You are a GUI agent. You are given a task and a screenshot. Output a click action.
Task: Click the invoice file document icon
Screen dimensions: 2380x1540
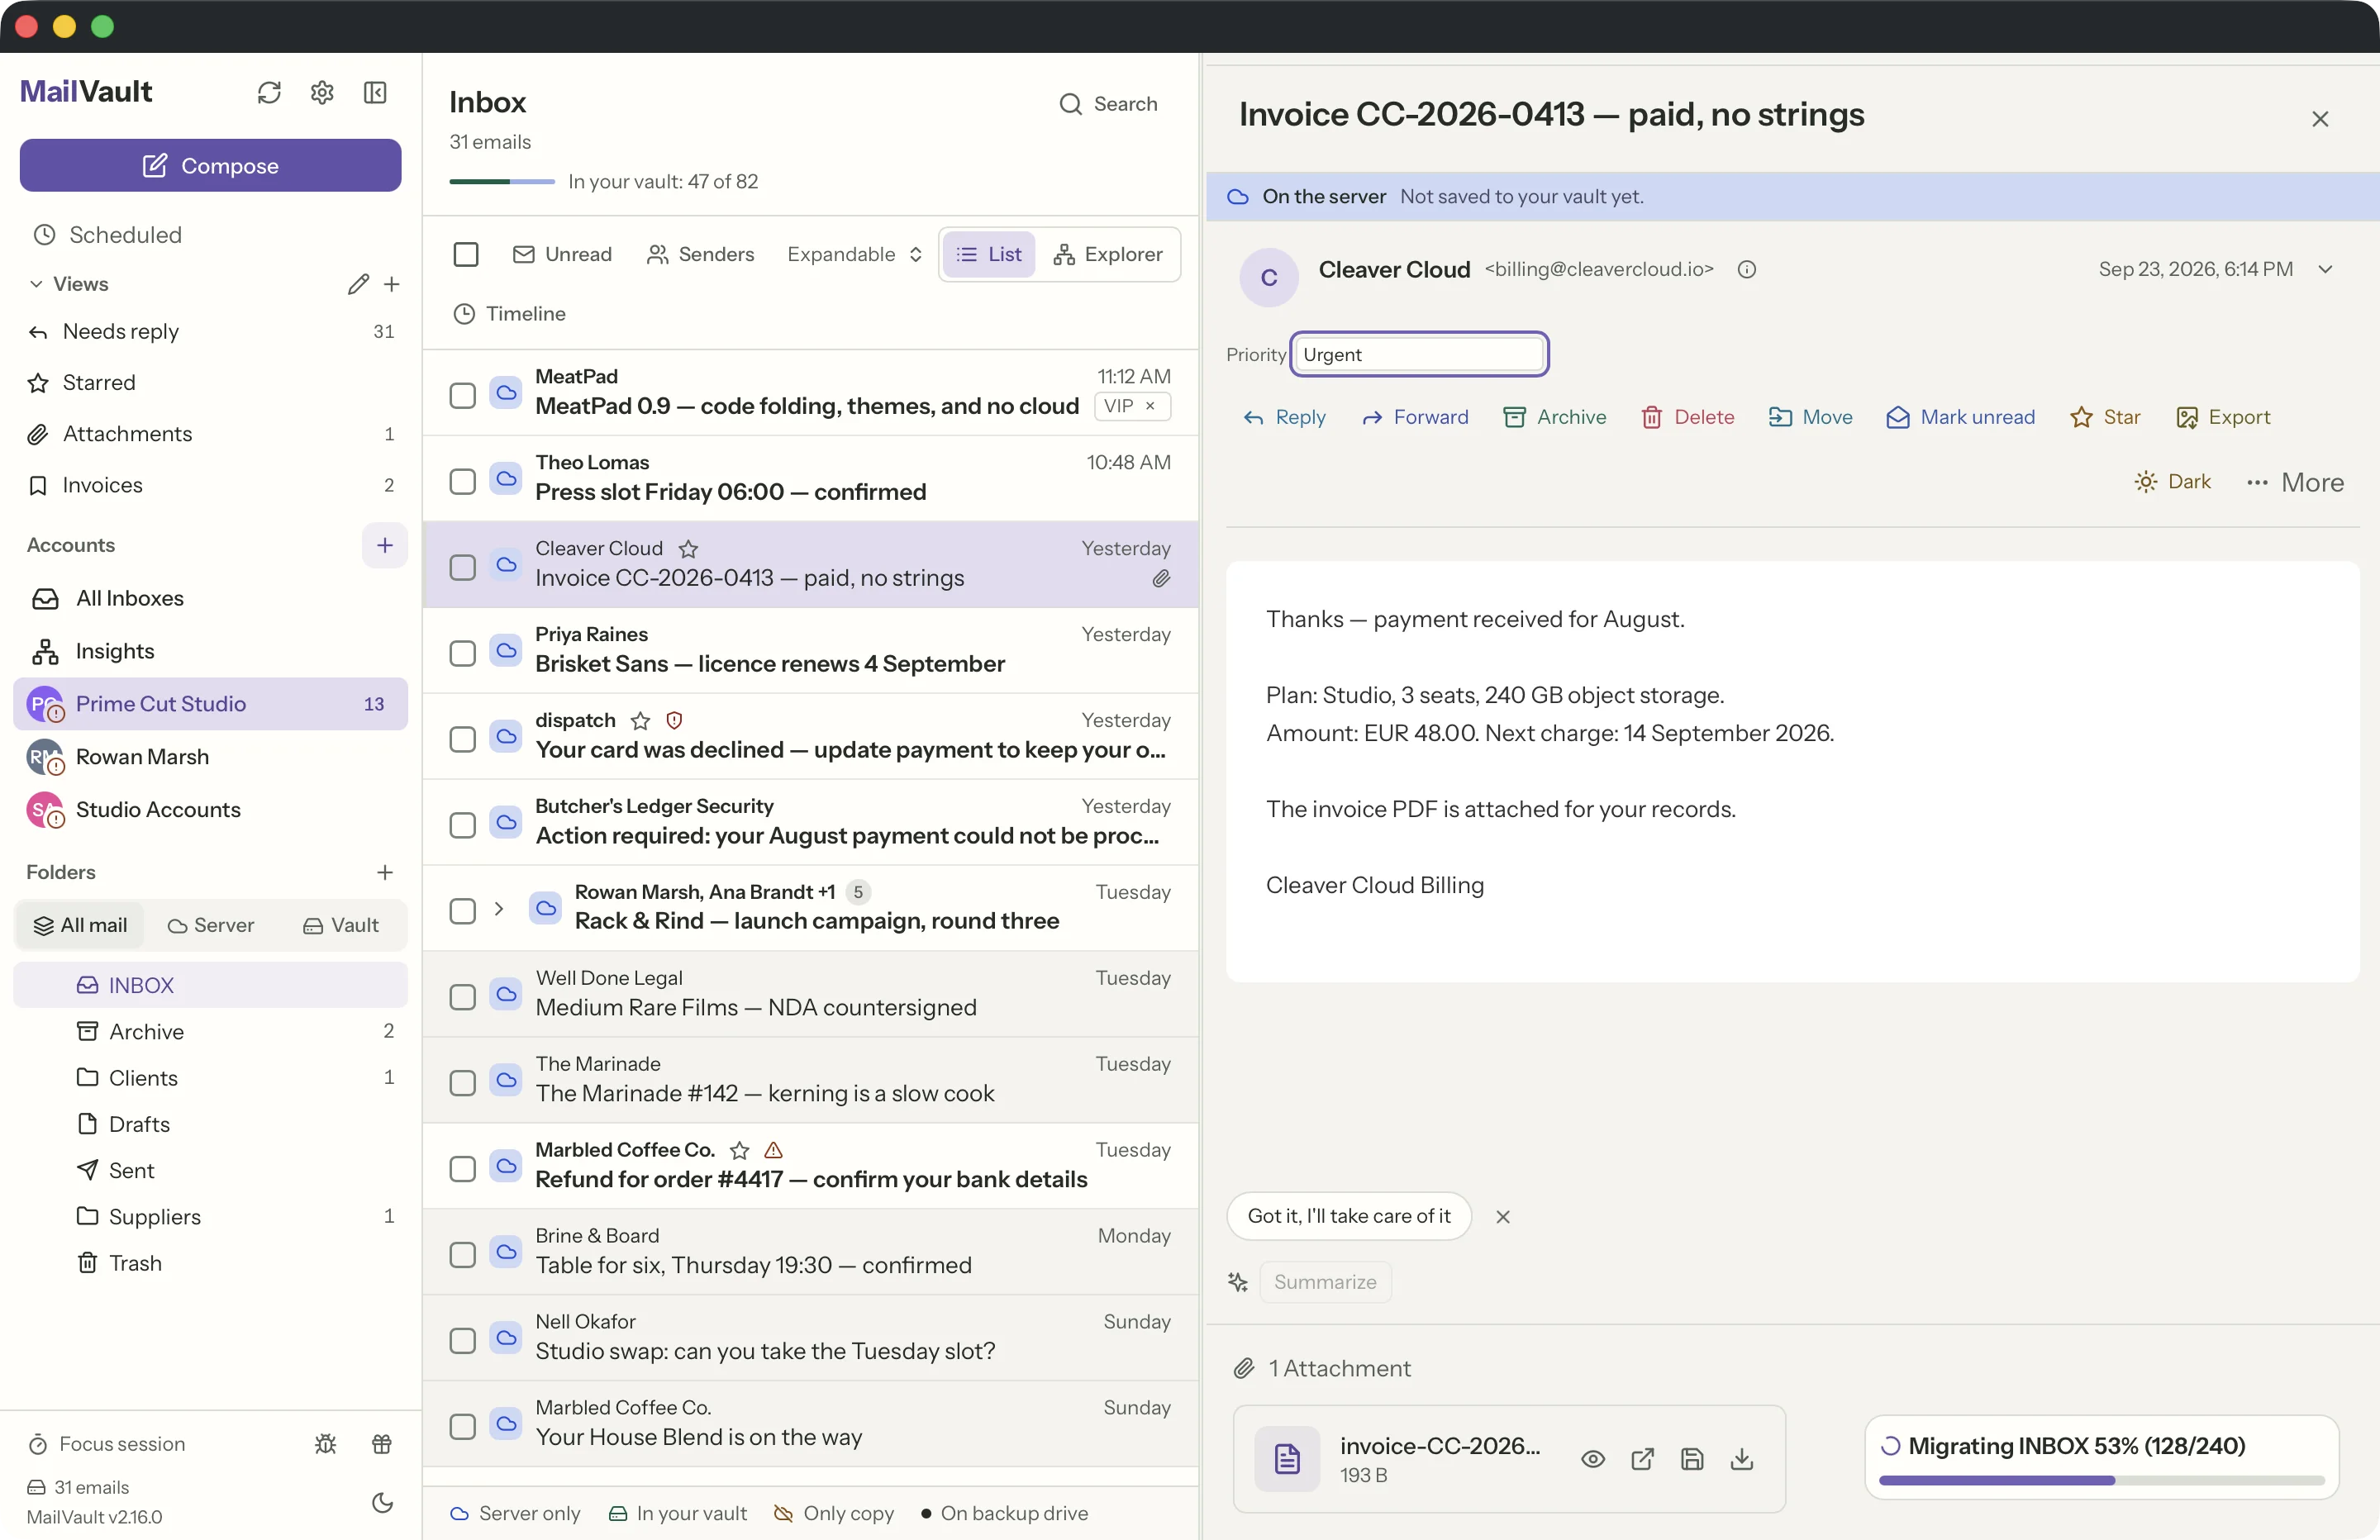click(x=1287, y=1459)
